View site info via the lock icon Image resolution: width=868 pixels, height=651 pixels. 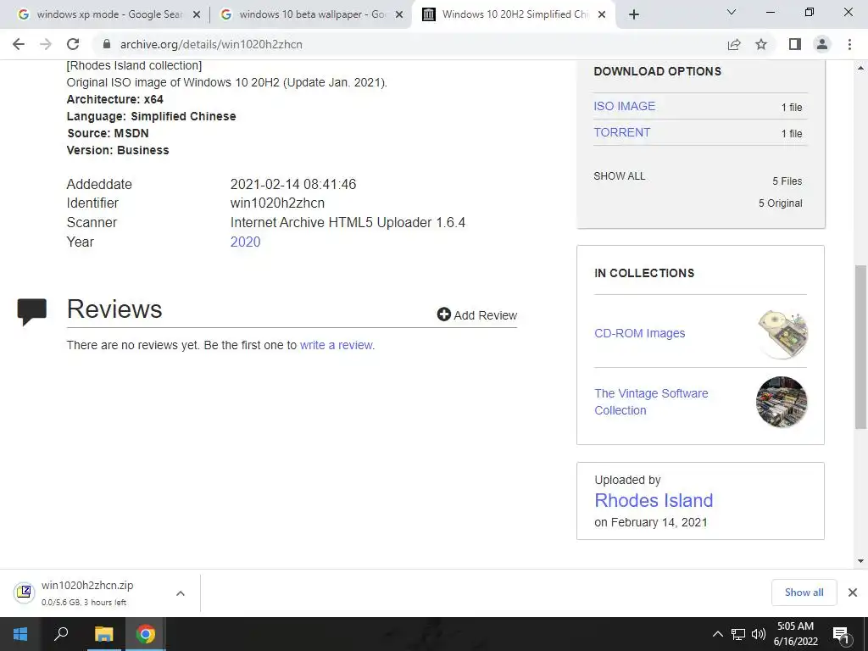pyautogui.click(x=107, y=44)
